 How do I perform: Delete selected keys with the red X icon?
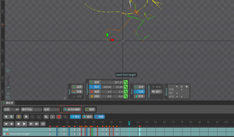[x=59, y=117]
